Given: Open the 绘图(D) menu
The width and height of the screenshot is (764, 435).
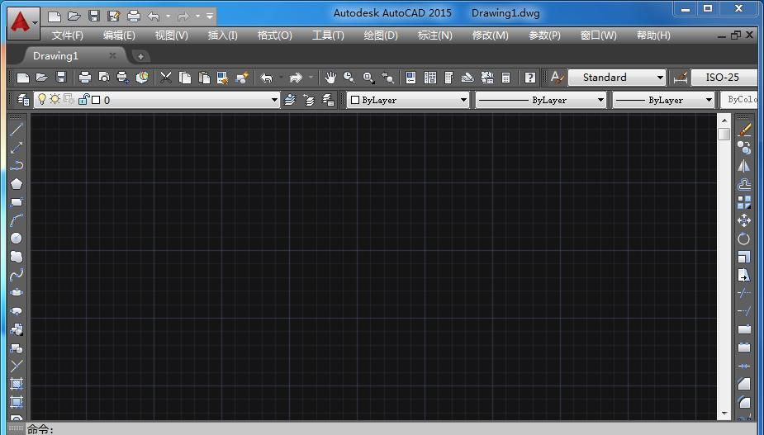Looking at the screenshot, I should pyautogui.click(x=381, y=35).
